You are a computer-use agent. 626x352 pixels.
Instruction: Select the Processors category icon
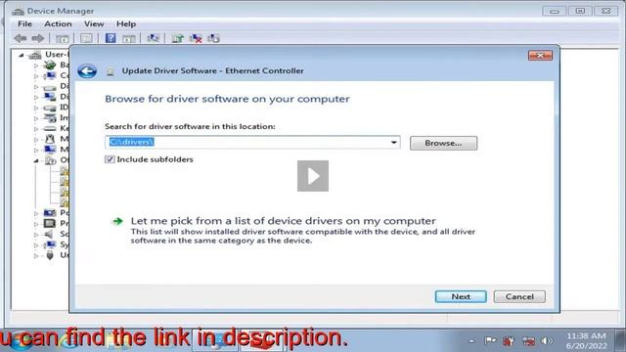[50, 223]
